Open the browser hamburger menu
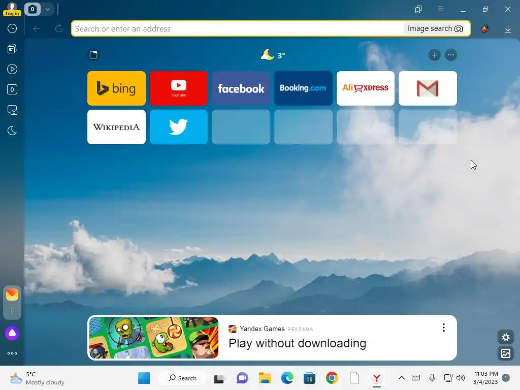Screen dimensions: 520x390 pyautogui.click(x=441, y=9)
